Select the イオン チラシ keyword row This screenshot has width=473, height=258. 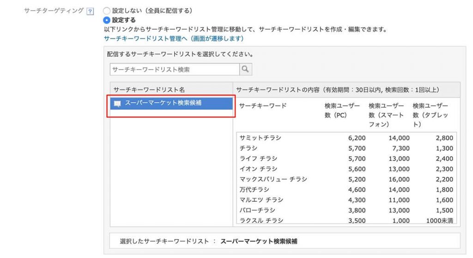(x=346, y=169)
